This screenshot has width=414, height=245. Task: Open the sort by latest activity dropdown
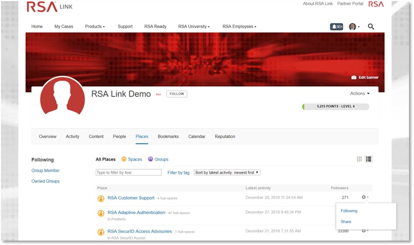point(227,173)
